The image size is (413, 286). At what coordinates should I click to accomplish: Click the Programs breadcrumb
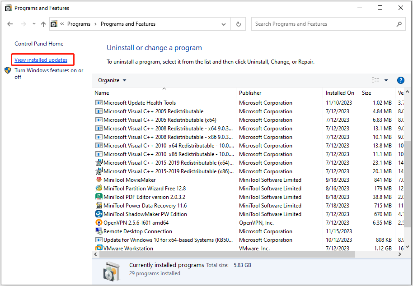(79, 24)
